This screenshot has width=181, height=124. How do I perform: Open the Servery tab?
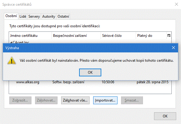(34, 16)
